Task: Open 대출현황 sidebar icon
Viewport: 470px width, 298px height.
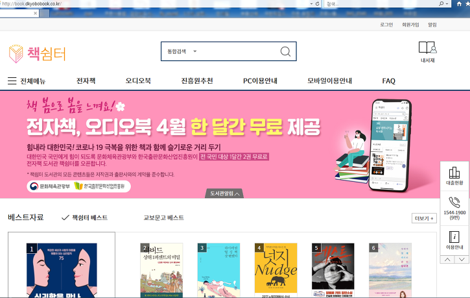Action: click(x=454, y=176)
